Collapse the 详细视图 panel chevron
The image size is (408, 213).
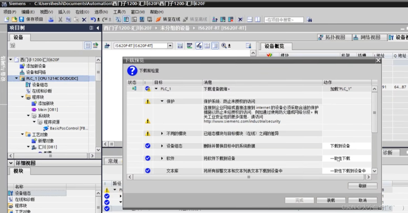11,163
